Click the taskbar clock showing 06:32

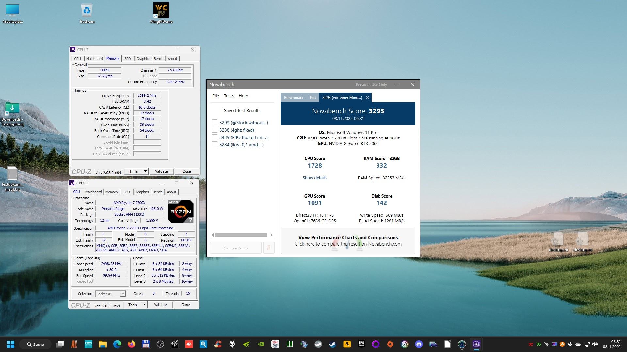click(x=612, y=344)
